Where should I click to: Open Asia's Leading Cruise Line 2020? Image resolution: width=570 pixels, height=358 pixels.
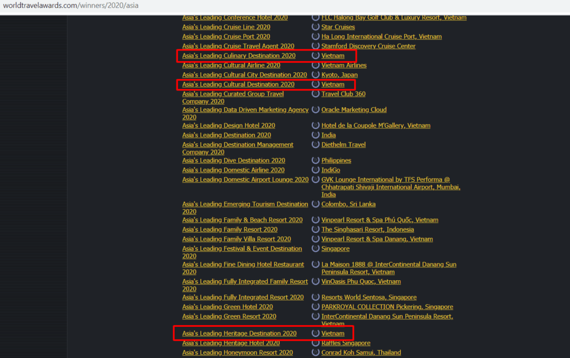click(226, 27)
